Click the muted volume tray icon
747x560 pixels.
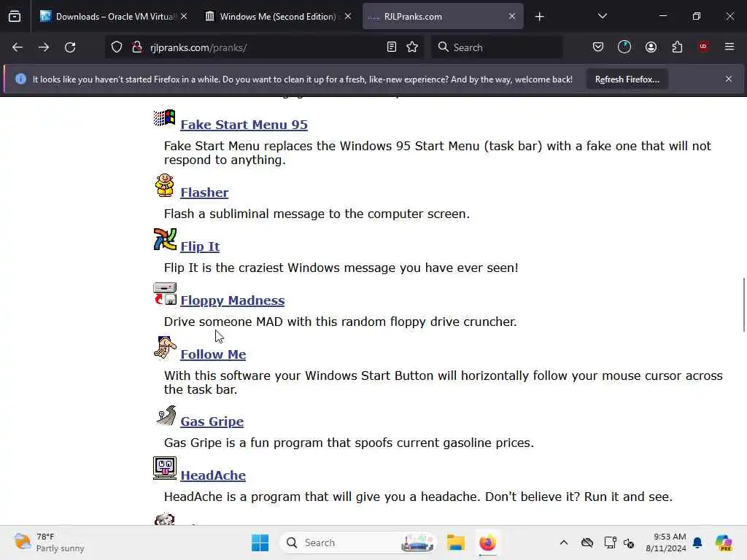[x=628, y=542]
